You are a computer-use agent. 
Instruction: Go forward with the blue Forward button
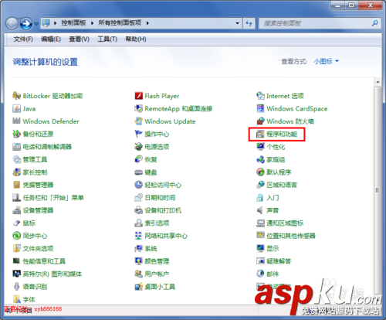[x=26, y=24]
